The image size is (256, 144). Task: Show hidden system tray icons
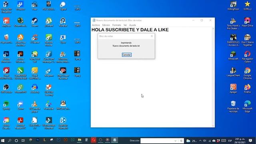[x=200, y=140]
